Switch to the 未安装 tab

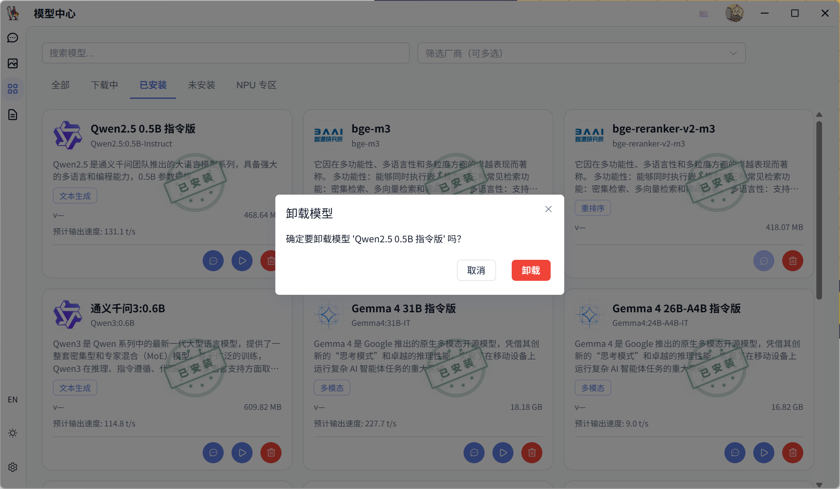point(201,85)
